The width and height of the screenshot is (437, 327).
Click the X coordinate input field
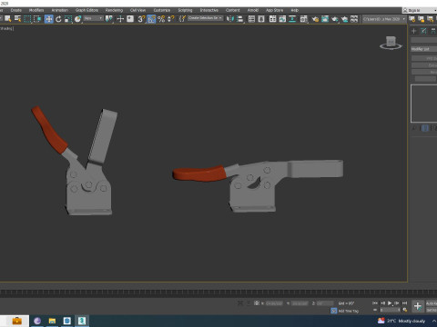pos(274,303)
